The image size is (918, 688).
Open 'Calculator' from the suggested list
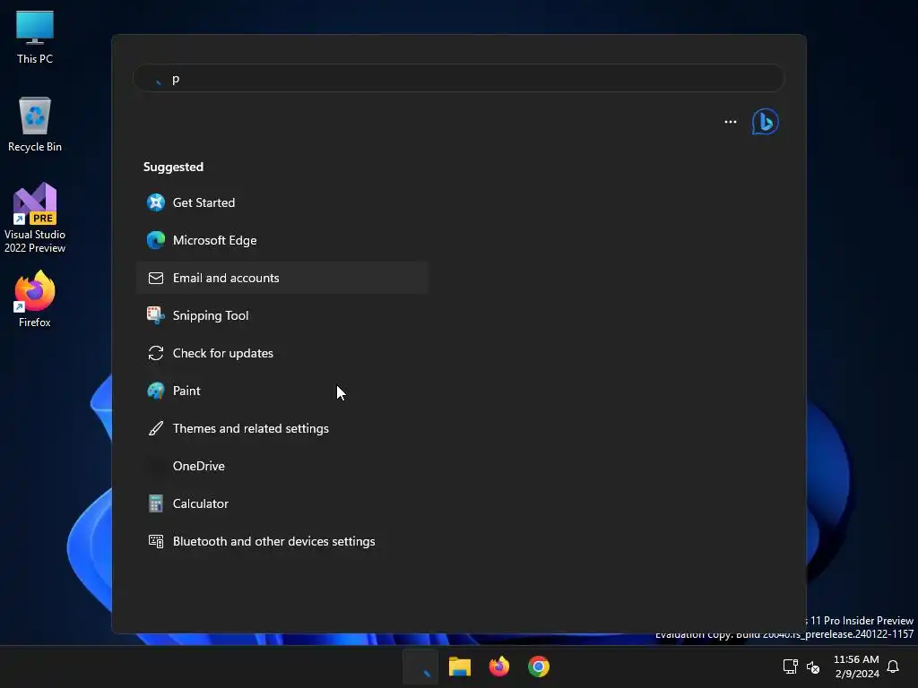[x=282, y=503]
